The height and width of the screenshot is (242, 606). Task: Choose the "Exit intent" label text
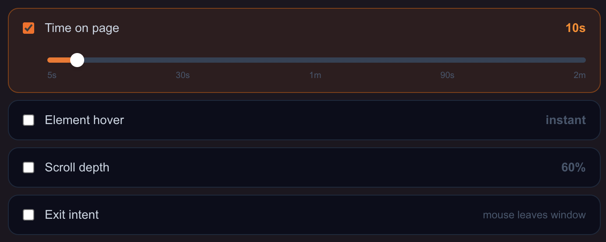[x=72, y=215]
